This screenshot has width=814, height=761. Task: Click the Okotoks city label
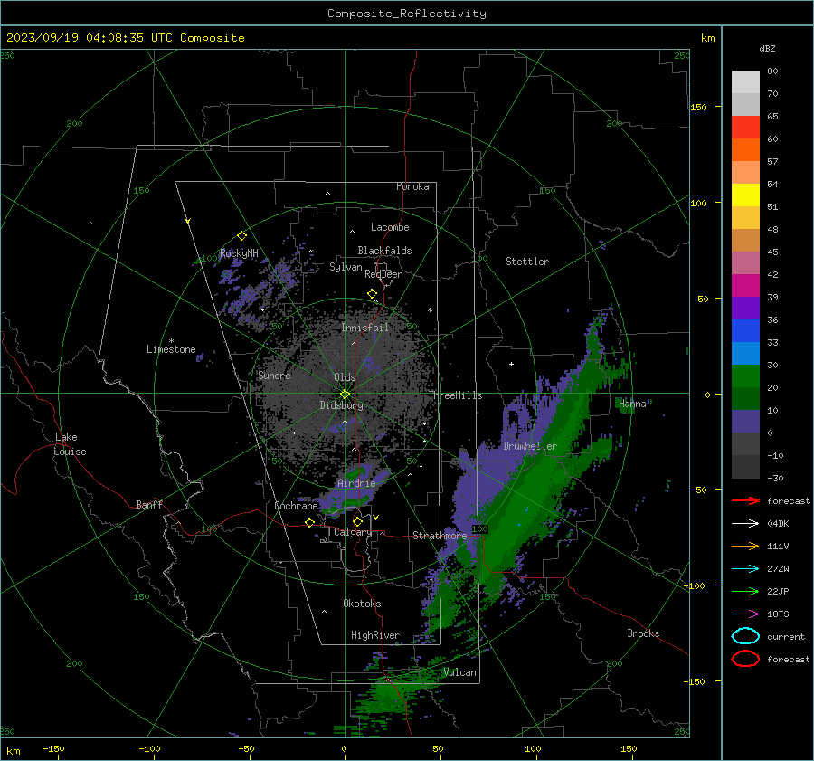[362, 603]
